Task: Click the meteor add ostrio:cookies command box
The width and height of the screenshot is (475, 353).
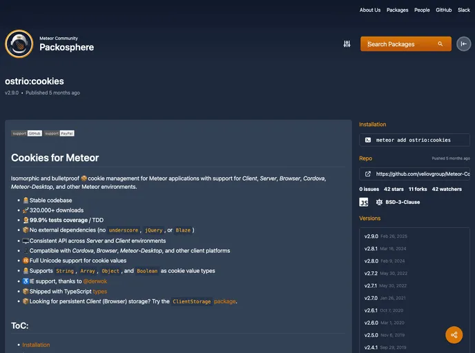Action: tap(414, 140)
